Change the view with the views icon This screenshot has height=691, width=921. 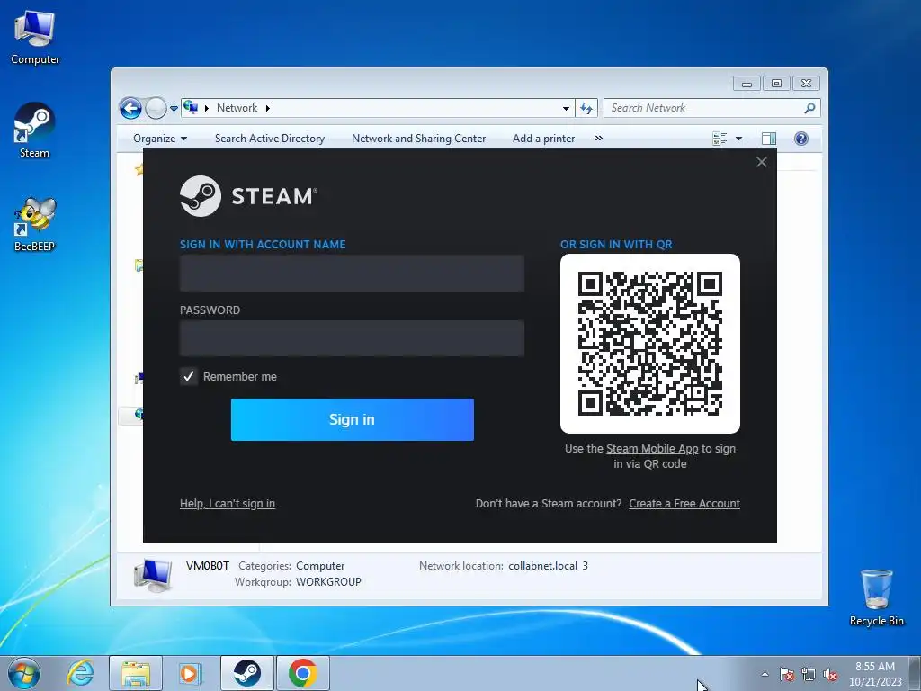(720, 139)
